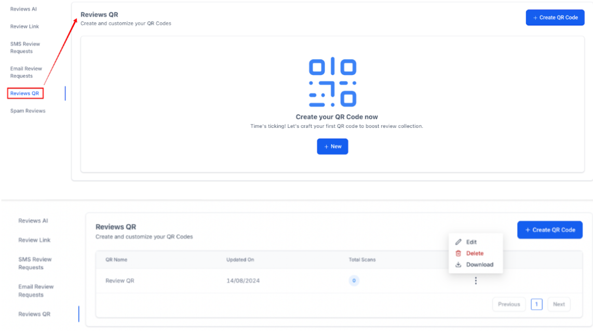The width and height of the screenshot is (593, 331).
Task: Click the bottom panel's 'Reviews QR' title
Action: click(x=116, y=227)
